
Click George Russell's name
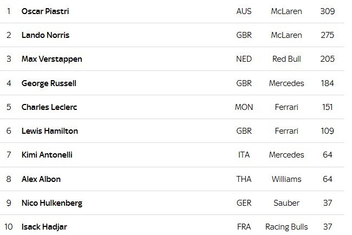pyautogui.click(x=49, y=83)
